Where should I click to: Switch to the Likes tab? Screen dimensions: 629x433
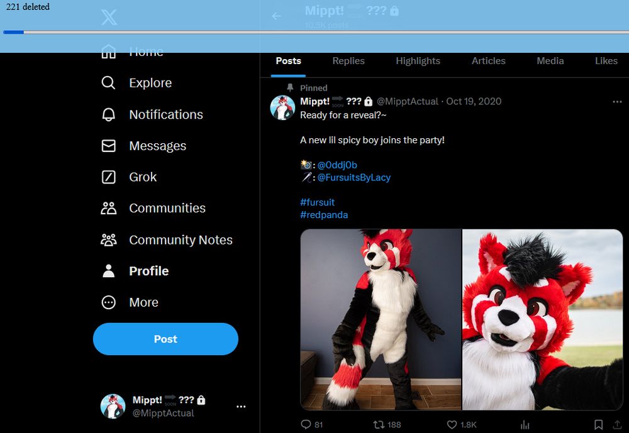pyautogui.click(x=606, y=61)
